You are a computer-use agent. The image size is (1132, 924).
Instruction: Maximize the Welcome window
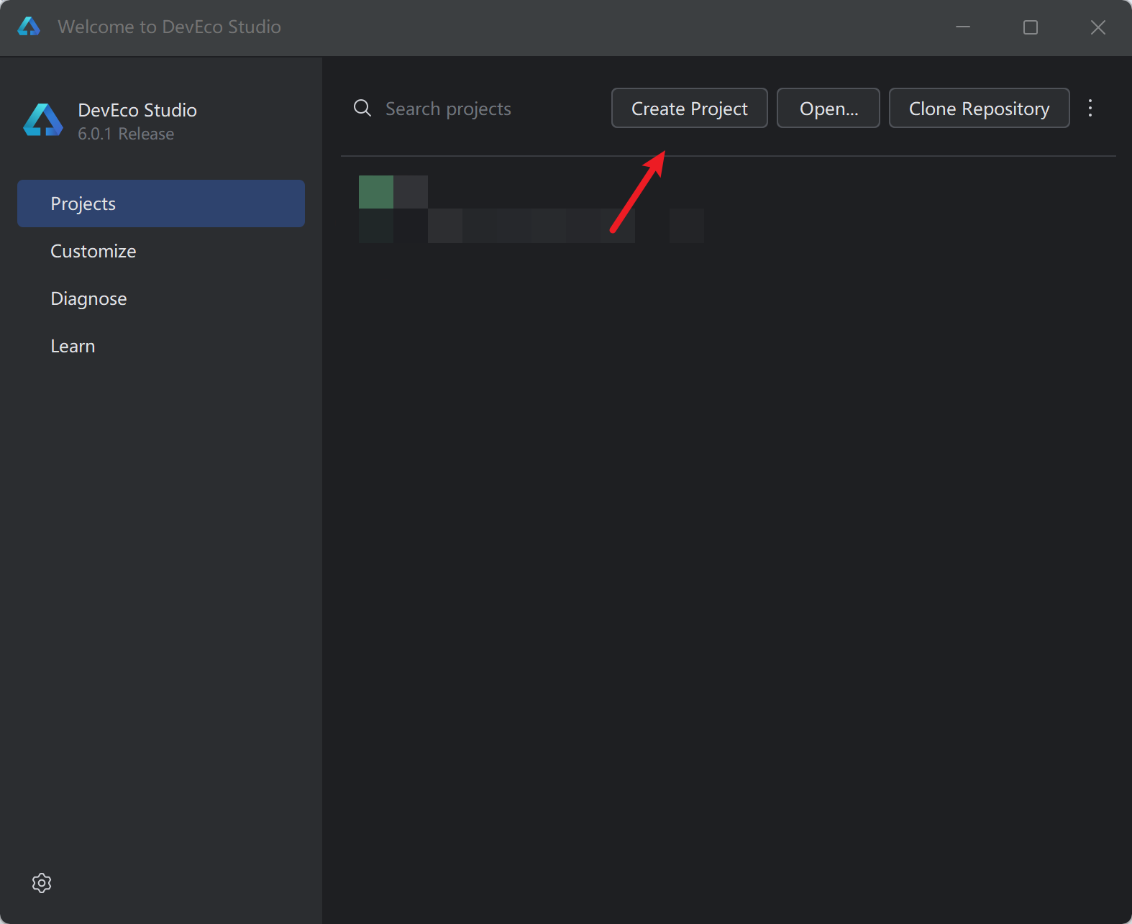tap(1031, 27)
